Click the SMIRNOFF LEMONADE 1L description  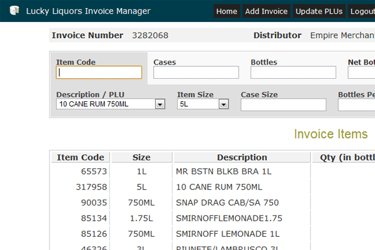[227, 234]
